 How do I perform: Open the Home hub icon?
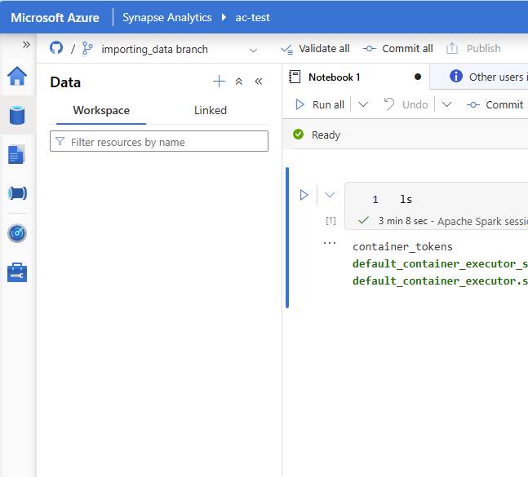[17, 77]
